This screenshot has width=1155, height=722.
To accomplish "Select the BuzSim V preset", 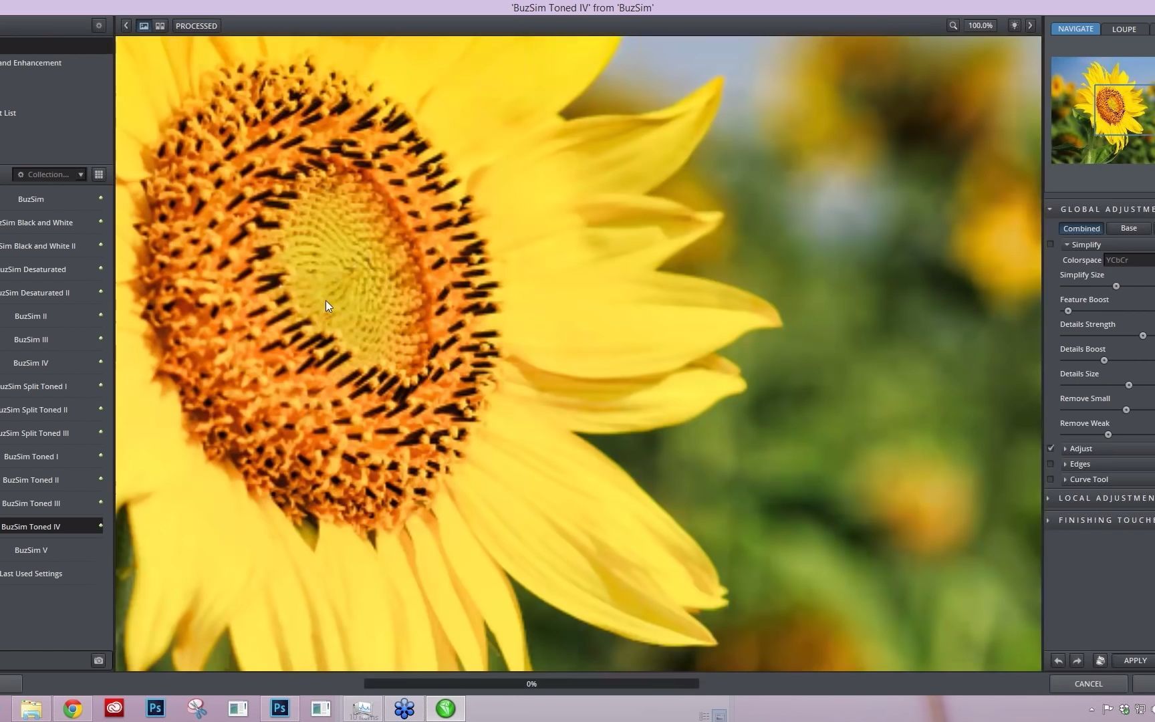I will pyautogui.click(x=31, y=550).
